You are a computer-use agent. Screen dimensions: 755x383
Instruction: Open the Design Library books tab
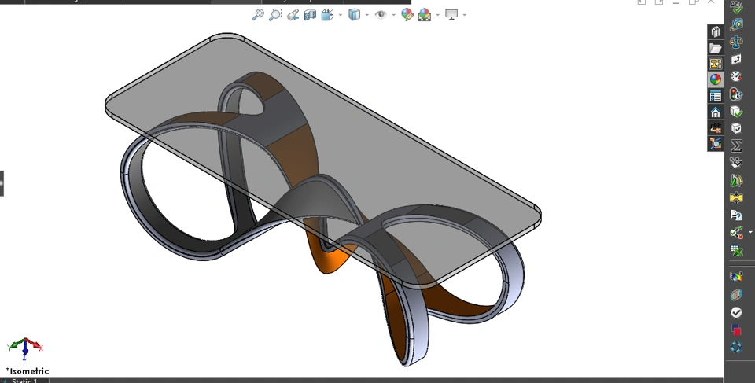click(x=716, y=32)
